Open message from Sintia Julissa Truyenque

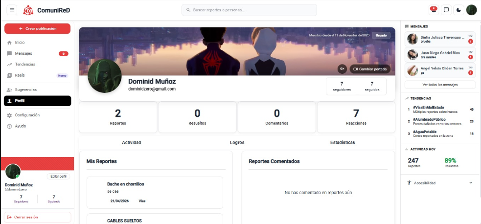pos(440,39)
